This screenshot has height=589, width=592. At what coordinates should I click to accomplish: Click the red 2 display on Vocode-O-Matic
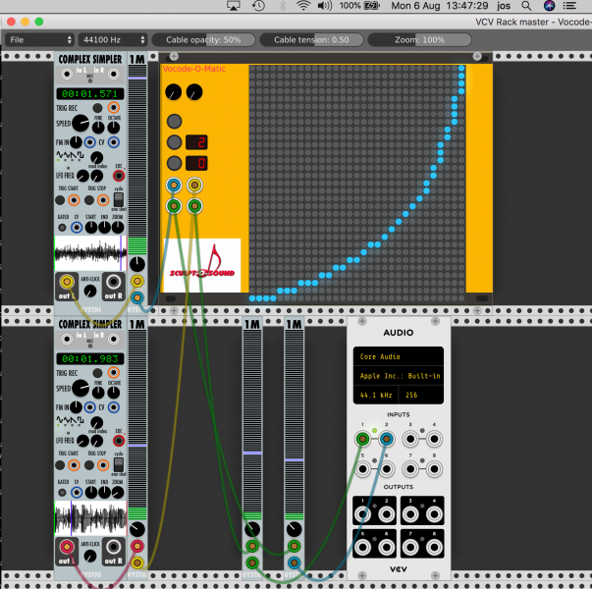tap(196, 142)
